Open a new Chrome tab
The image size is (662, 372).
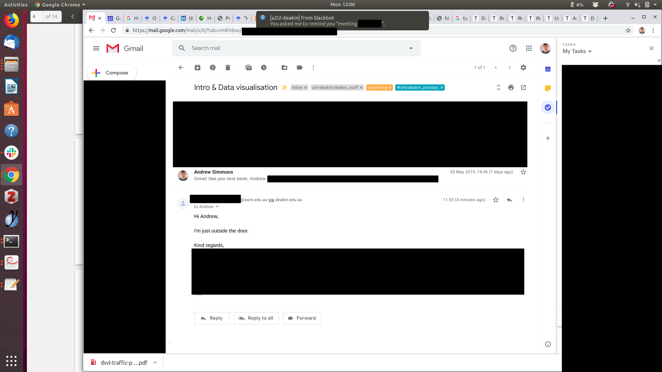pos(605,18)
